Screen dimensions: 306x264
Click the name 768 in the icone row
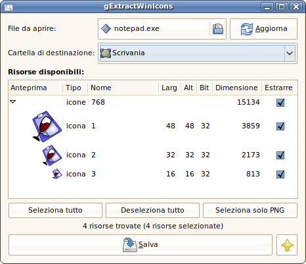pos(98,102)
